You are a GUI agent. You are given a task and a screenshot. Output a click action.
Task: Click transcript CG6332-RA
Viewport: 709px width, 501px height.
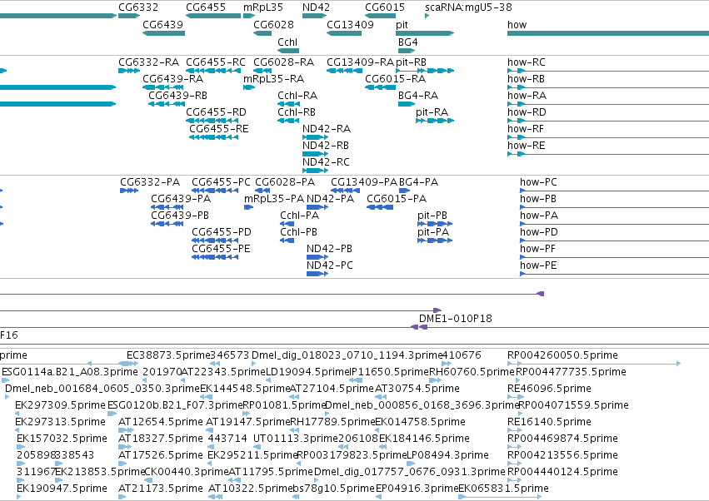point(149,62)
